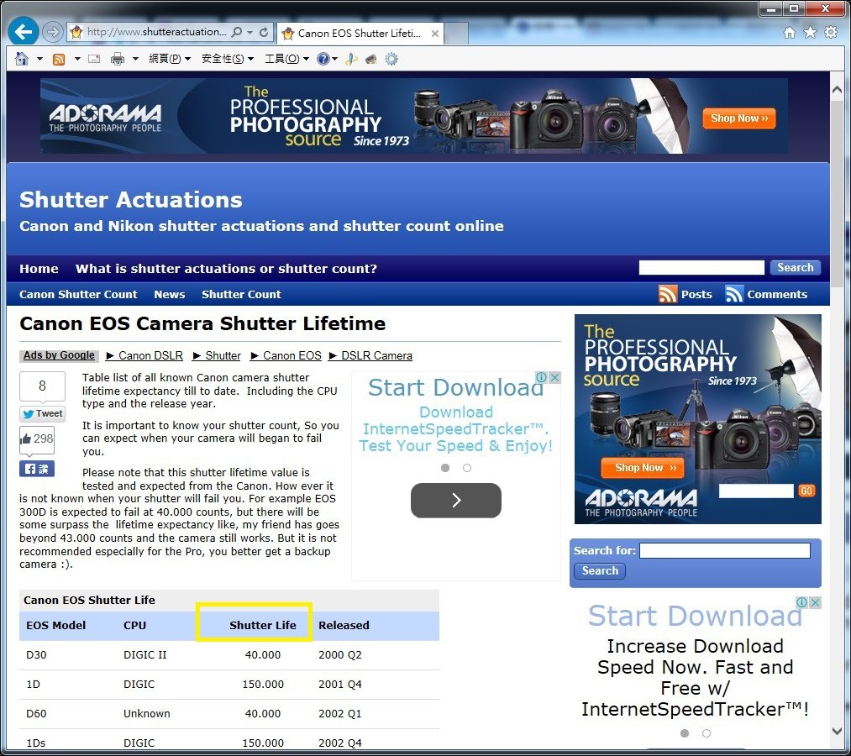851x756 pixels.
Task: Click the page scrollbar up arrow
Action: point(837,90)
